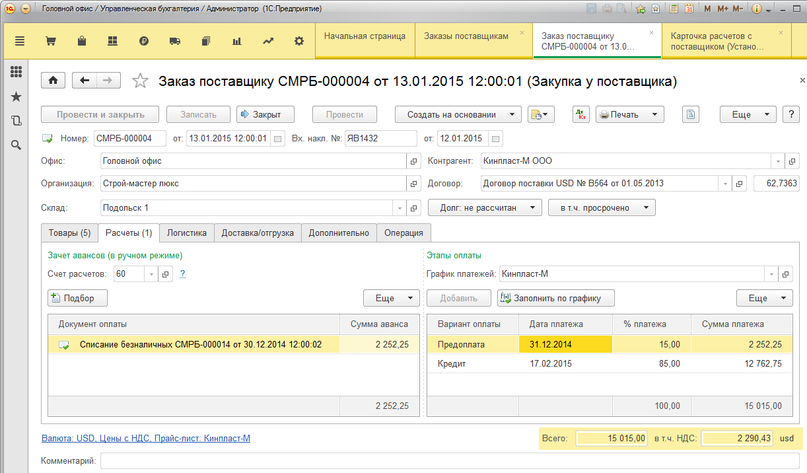Viewport: 807px width, 473px height.
Task: Open the shopping bag section
Action: click(x=82, y=41)
